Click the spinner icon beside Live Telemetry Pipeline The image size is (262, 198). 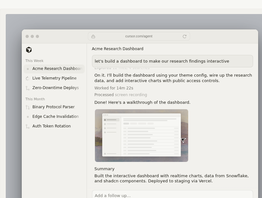(x=27, y=78)
